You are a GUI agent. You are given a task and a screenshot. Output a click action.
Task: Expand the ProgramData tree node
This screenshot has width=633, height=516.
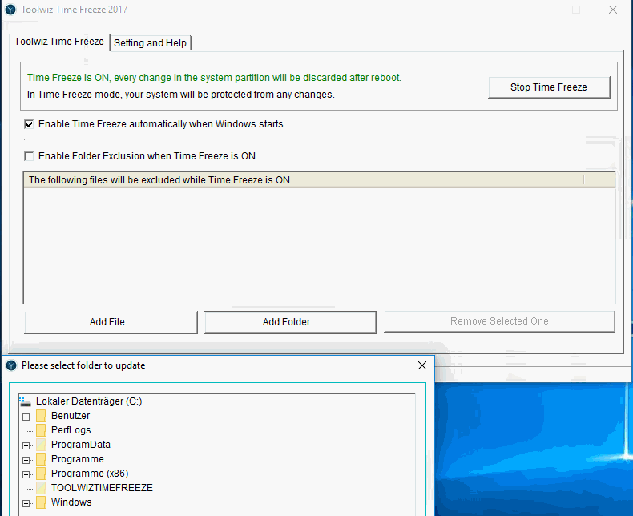pos(26,445)
